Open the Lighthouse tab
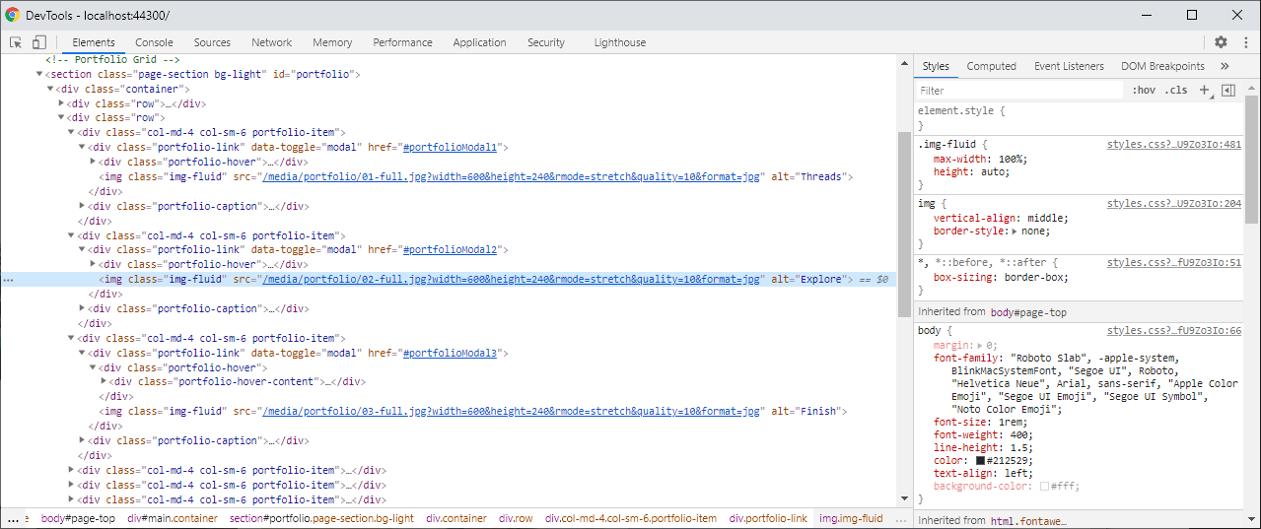Image resolution: width=1261 pixels, height=529 pixels. (620, 42)
